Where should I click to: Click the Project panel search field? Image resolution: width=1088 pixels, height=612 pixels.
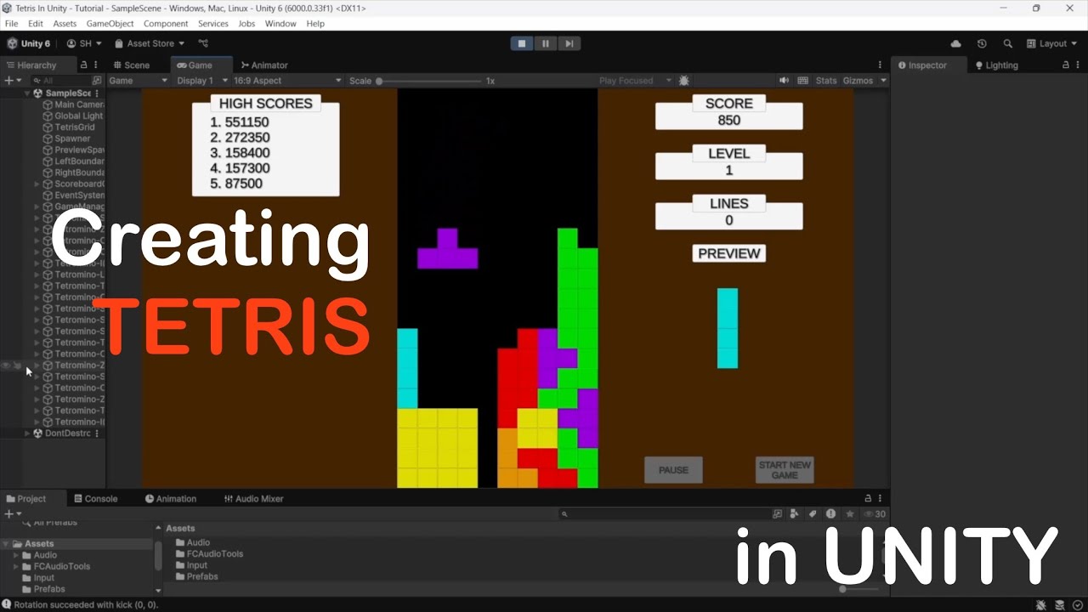pyautogui.click(x=663, y=514)
